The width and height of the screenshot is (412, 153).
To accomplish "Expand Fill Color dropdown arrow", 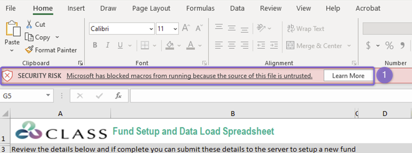I will click(x=179, y=46).
